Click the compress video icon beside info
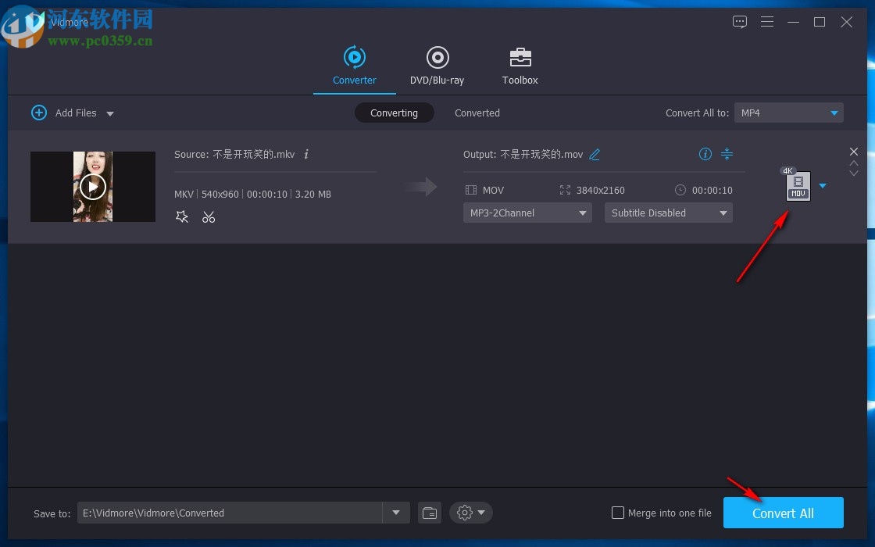This screenshot has height=547, width=875. tap(727, 154)
